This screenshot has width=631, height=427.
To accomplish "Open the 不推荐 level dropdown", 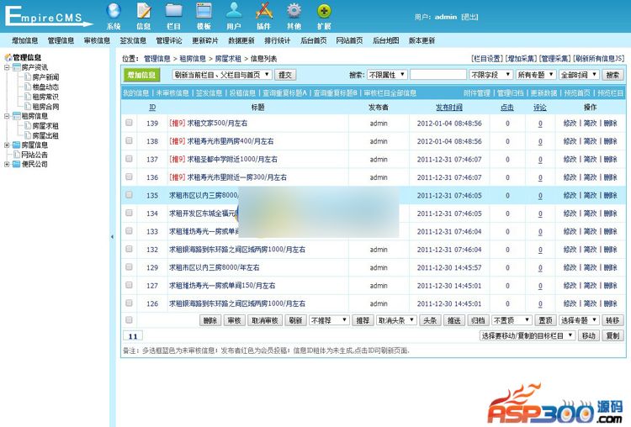I will [x=329, y=320].
